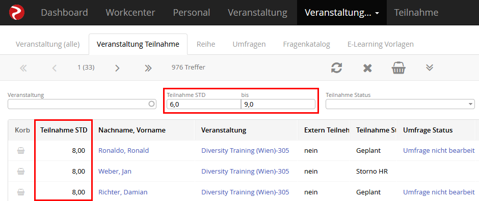This screenshot has width=479, height=201.
Task: Sort by Veranstaltung column header
Action: tap(224, 130)
